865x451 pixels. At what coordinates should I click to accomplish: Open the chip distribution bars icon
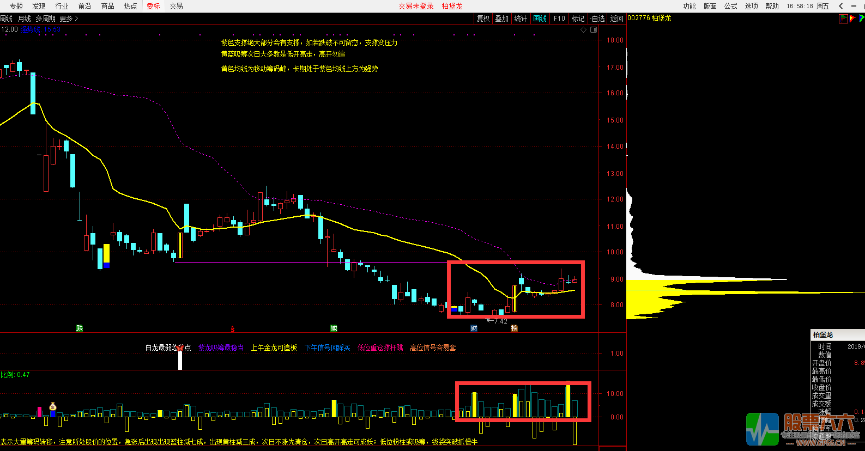point(843,19)
